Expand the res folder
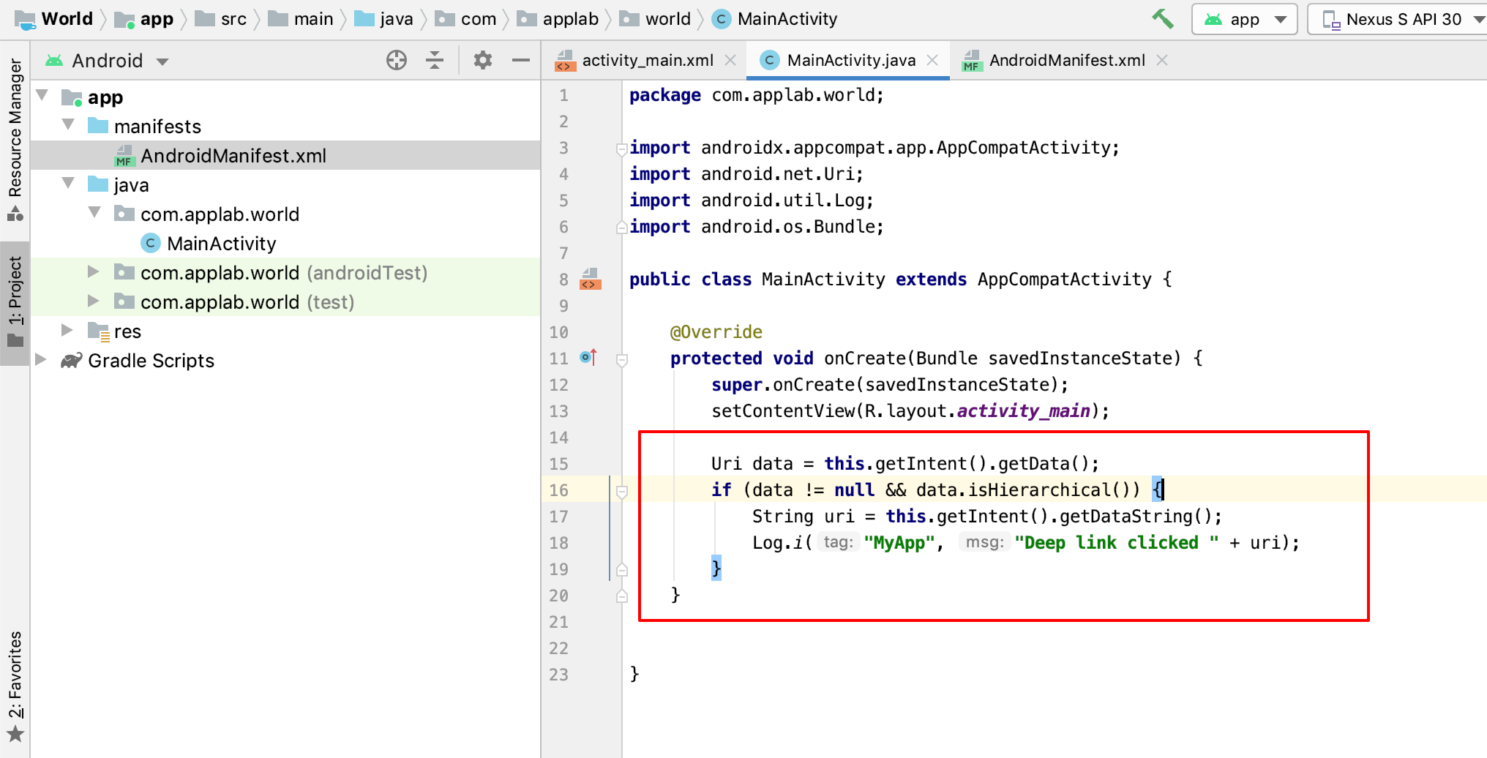Image resolution: width=1487 pixels, height=758 pixels. click(x=67, y=331)
